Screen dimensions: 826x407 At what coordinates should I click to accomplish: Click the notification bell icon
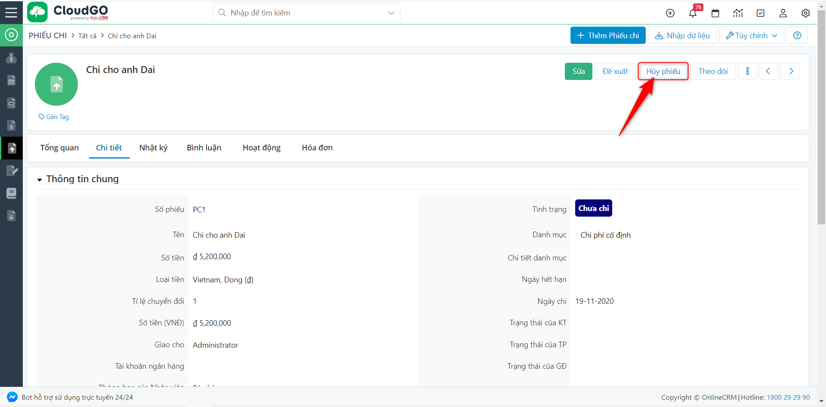click(x=693, y=13)
